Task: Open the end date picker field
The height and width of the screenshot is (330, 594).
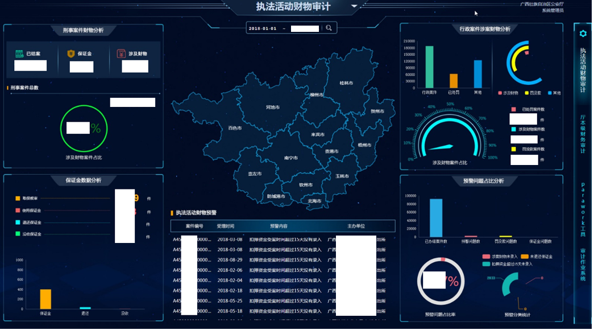Action: (x=304, y=28)
